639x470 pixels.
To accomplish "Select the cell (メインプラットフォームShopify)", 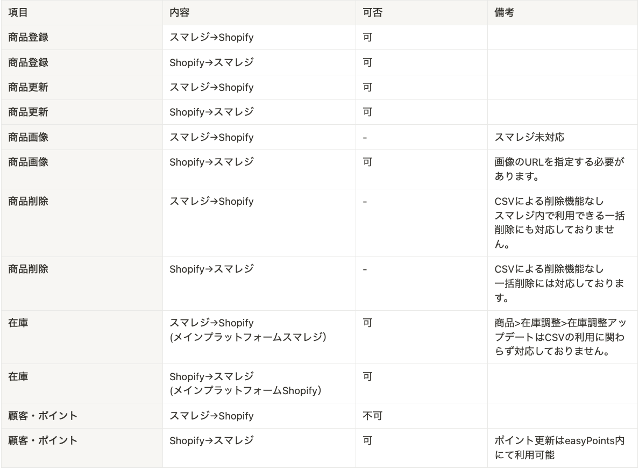I will point(245,390).
